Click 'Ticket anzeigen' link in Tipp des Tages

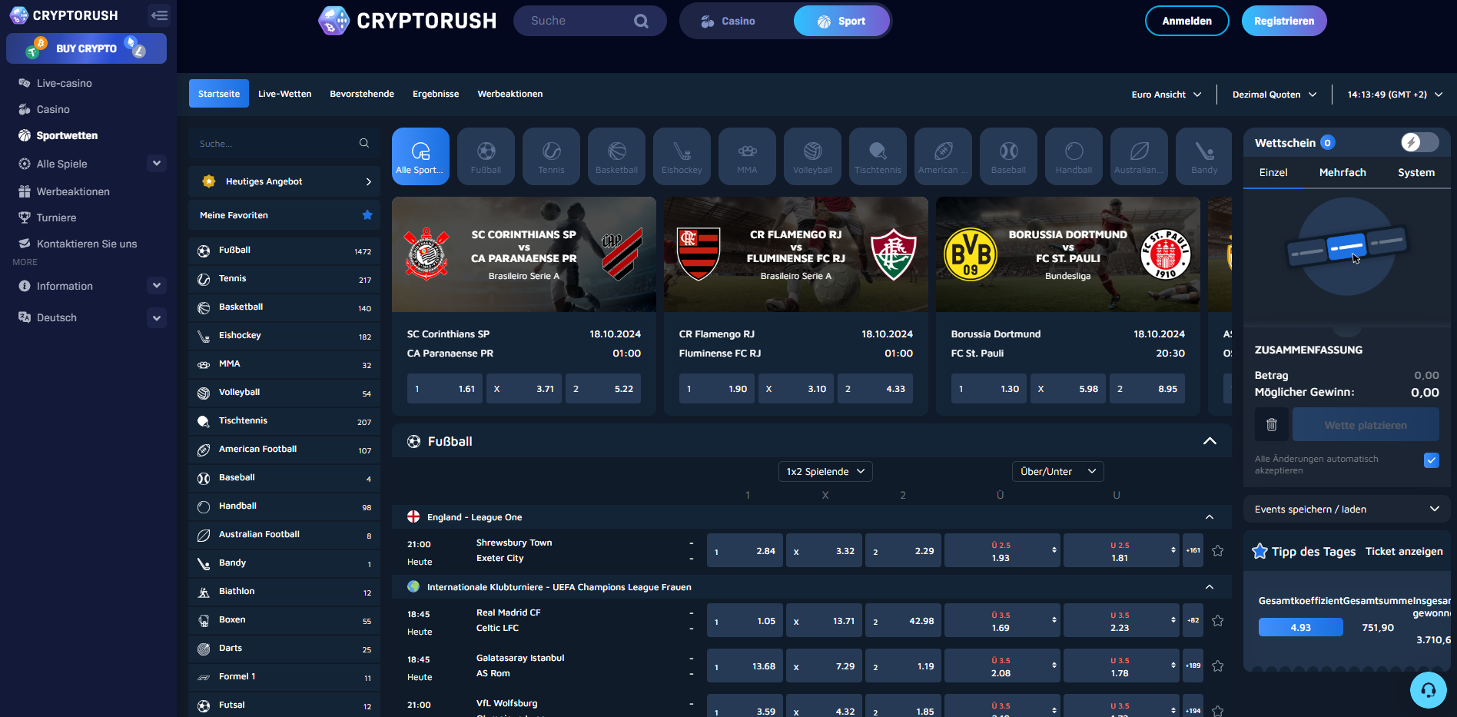[1404, 551]
